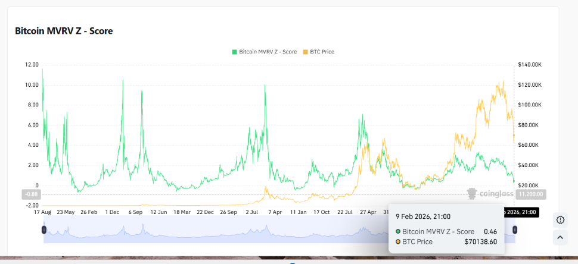The image size is (578, 264).
Task: Click the 7 Apr date axis label
Action: 275,212
